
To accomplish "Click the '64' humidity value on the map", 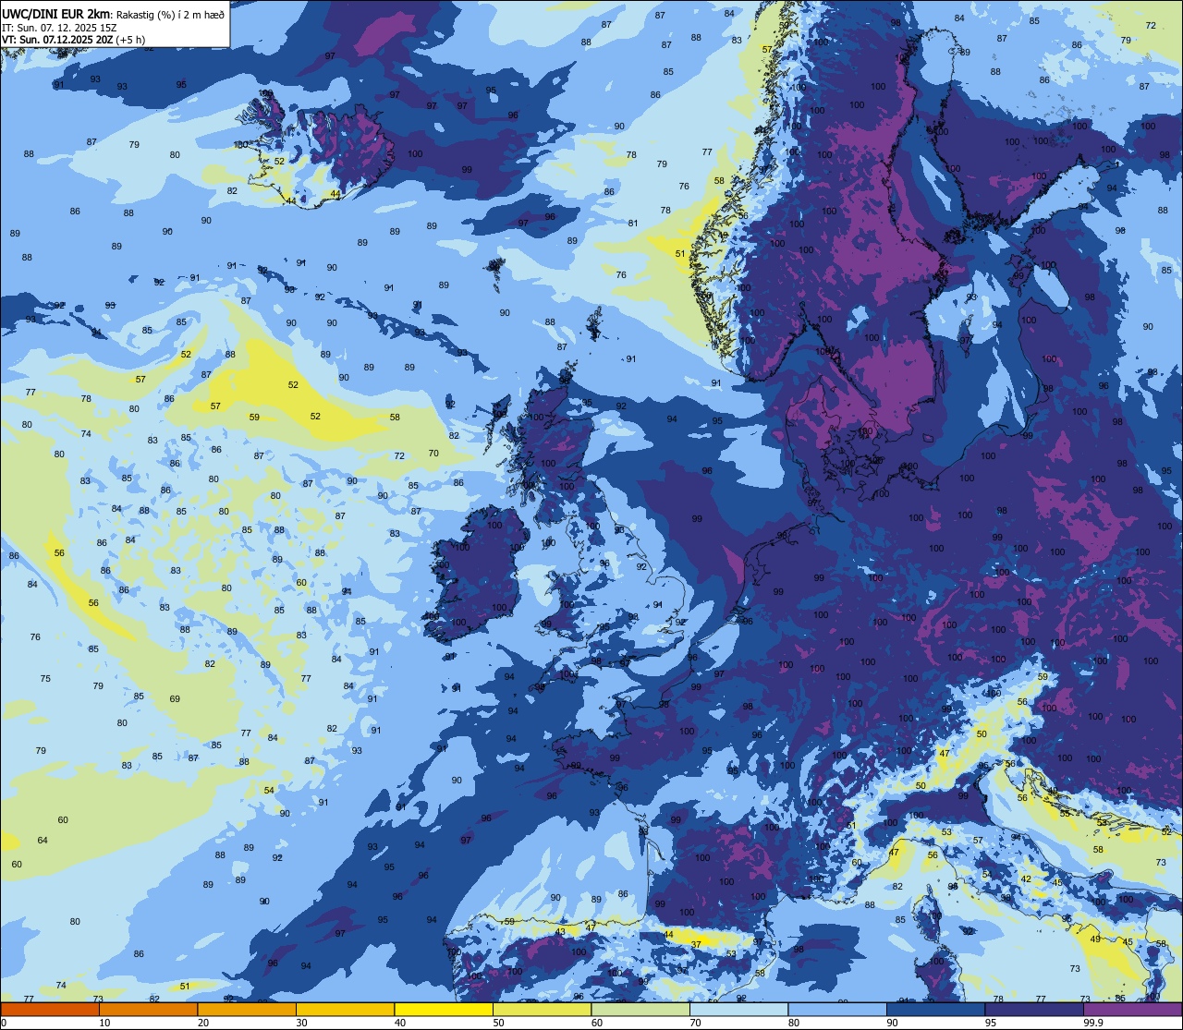I will pyautogui.click(x=43, y=840).
